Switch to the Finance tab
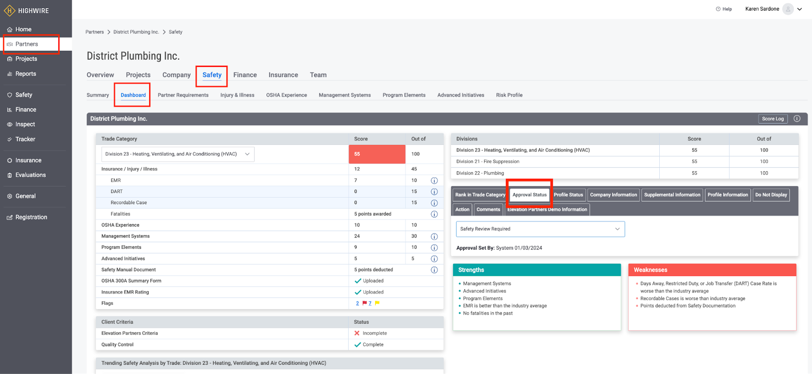The image size is (812, 374). (245, 75)
